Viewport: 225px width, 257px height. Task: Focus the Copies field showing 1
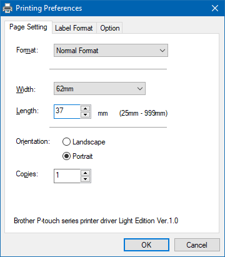pos(67,176)
